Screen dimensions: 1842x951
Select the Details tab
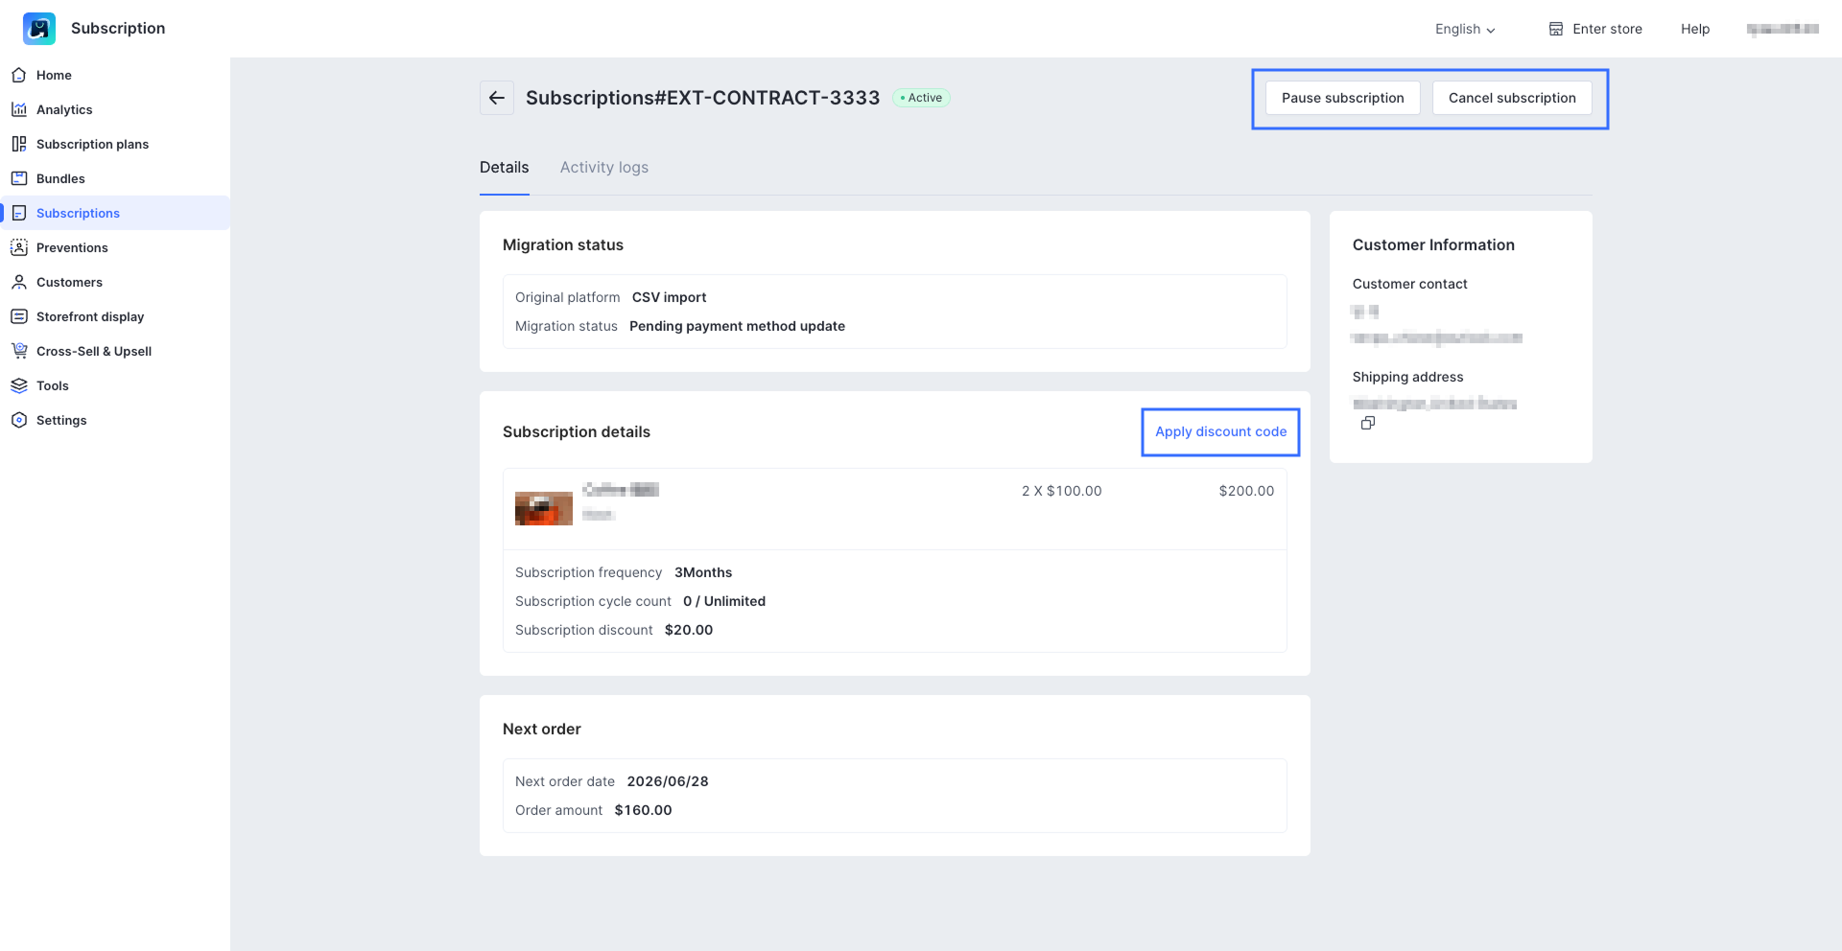coord(504,168)
